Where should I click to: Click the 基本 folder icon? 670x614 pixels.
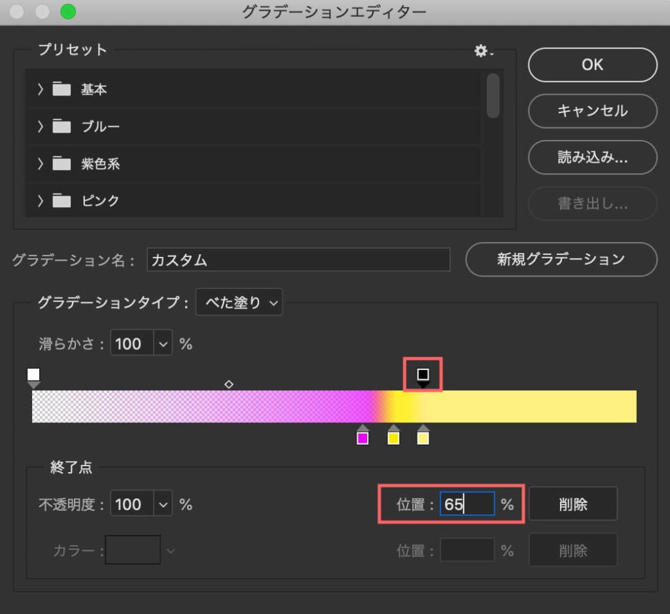pyautogui.click(x=62, y=89)
